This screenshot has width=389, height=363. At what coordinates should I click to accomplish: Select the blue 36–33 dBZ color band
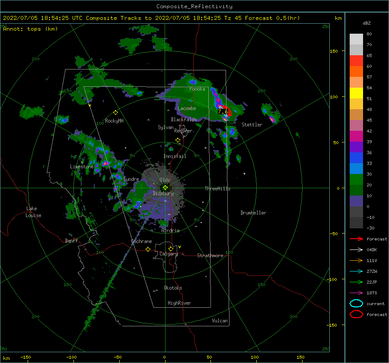[356, 158]
